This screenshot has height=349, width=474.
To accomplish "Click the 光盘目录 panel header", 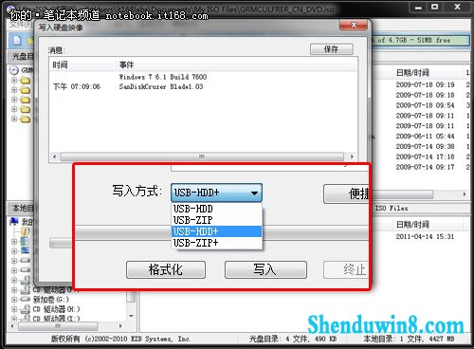I will pyautogui.click(x=23, y=57).
